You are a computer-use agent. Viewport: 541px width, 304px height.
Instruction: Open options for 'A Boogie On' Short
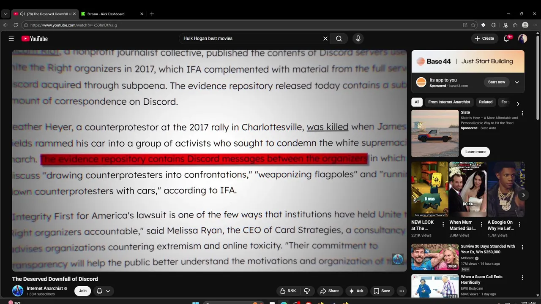pyautogui.click(x=519, y=225)
